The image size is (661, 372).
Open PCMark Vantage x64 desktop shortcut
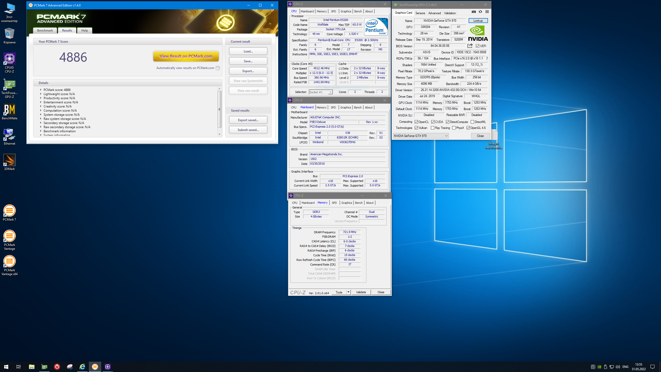[x=9, y=265]
